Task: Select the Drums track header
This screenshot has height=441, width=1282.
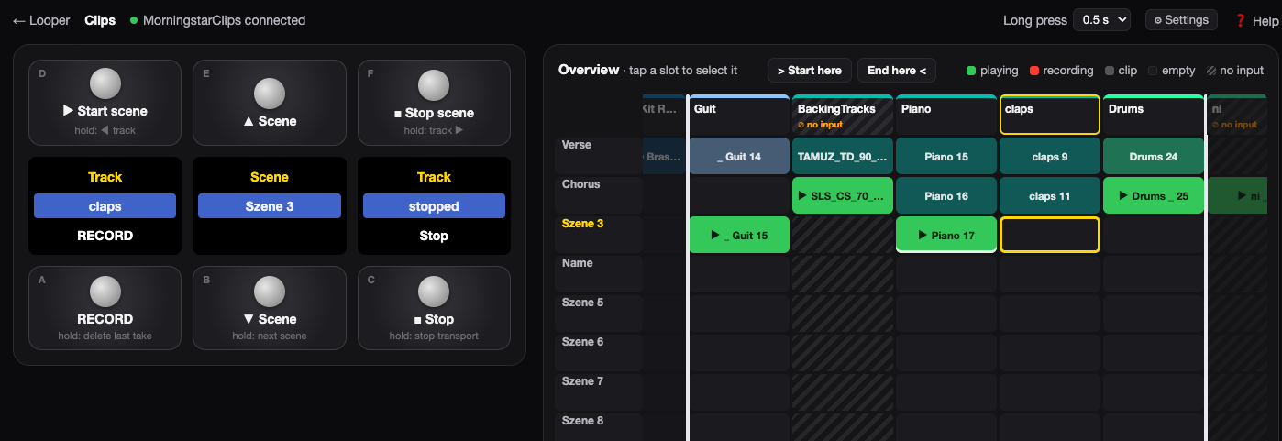Action: click(1154, 115)
